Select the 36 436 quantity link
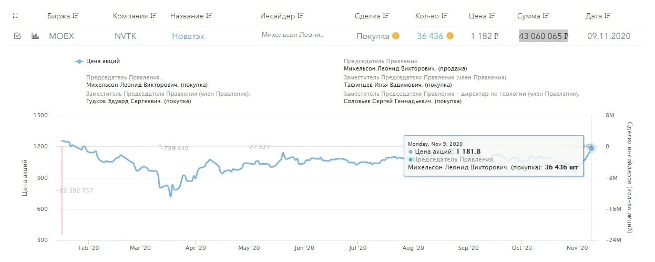 [x=430, y=36]
